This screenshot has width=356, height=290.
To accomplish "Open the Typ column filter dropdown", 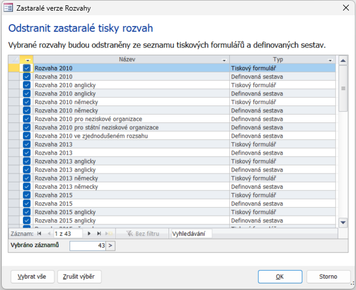I will 330,60.
